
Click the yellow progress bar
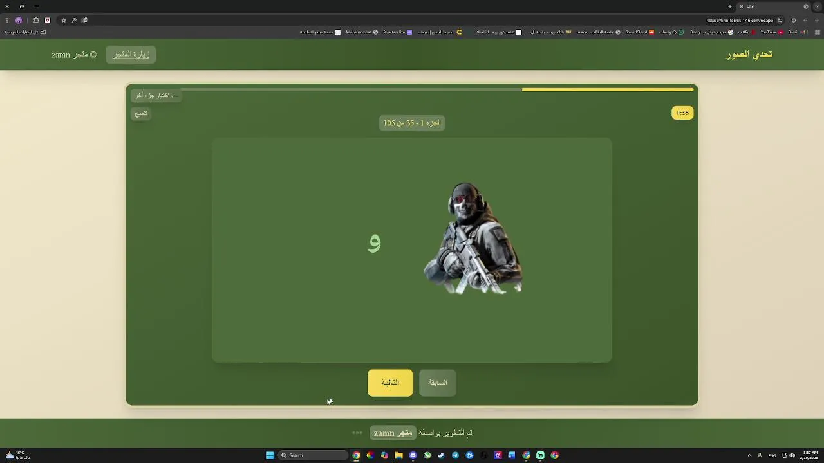coord(608,89)
